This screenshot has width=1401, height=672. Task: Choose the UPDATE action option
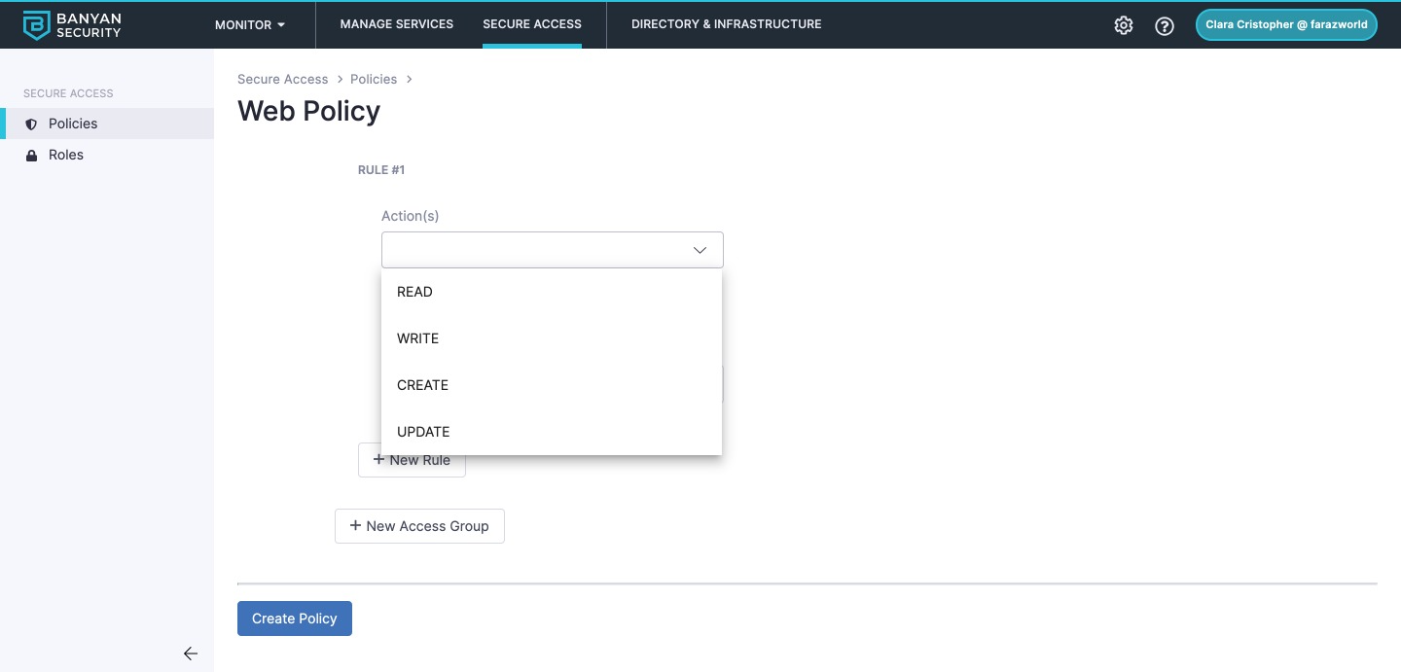[x=423, y=432]
